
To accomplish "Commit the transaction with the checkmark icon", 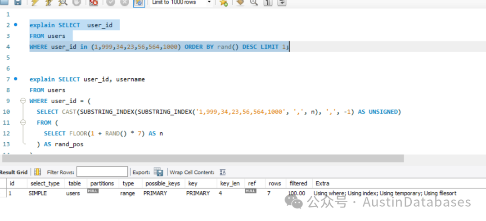I will pos(111,3).
